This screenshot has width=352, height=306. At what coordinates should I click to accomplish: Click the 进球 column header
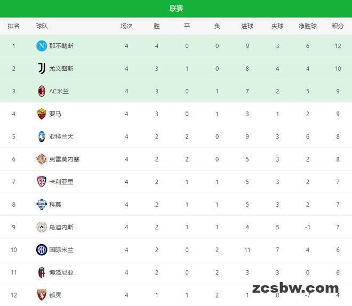click(x=247, y=26)
